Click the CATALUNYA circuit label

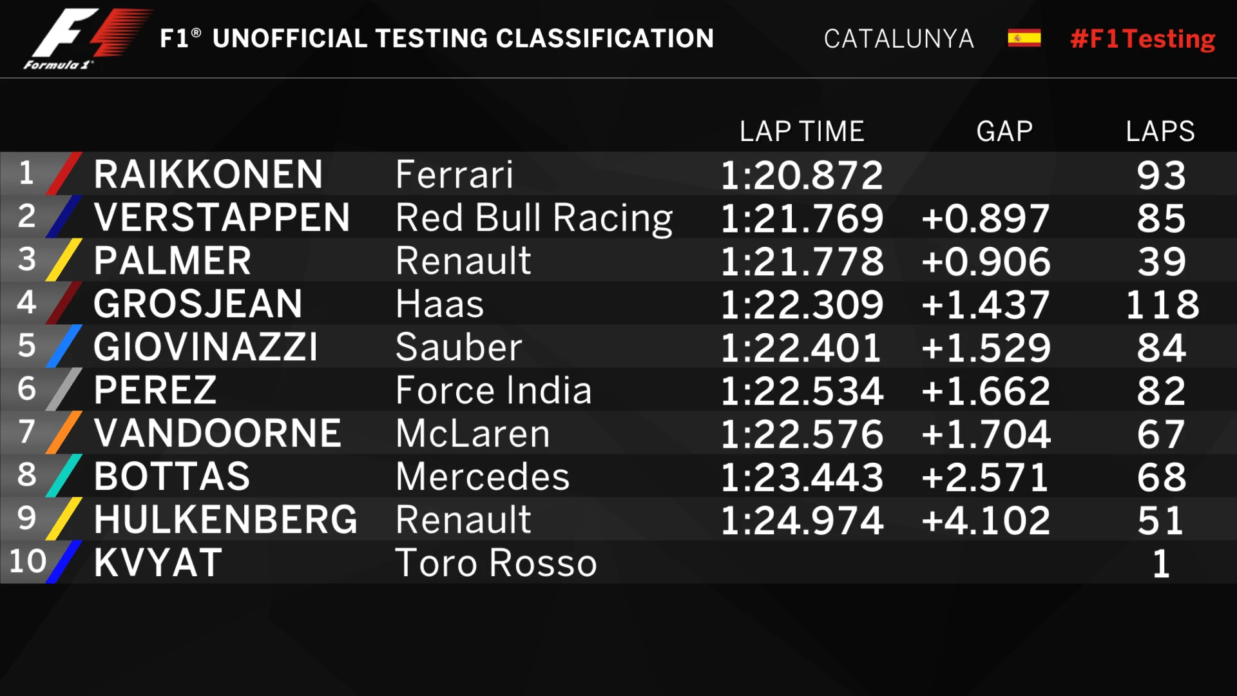tap(899, 39)
